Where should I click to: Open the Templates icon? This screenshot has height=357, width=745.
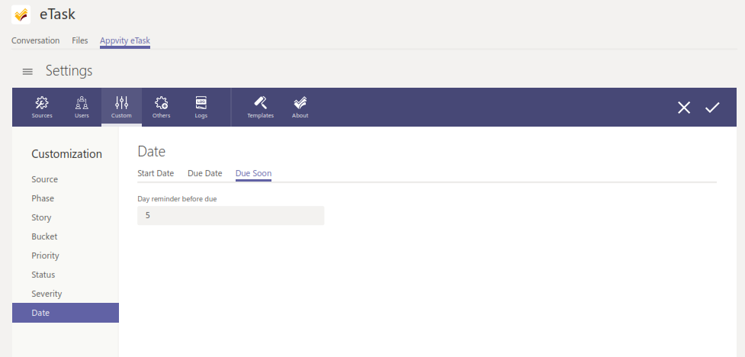pos(260,107)
